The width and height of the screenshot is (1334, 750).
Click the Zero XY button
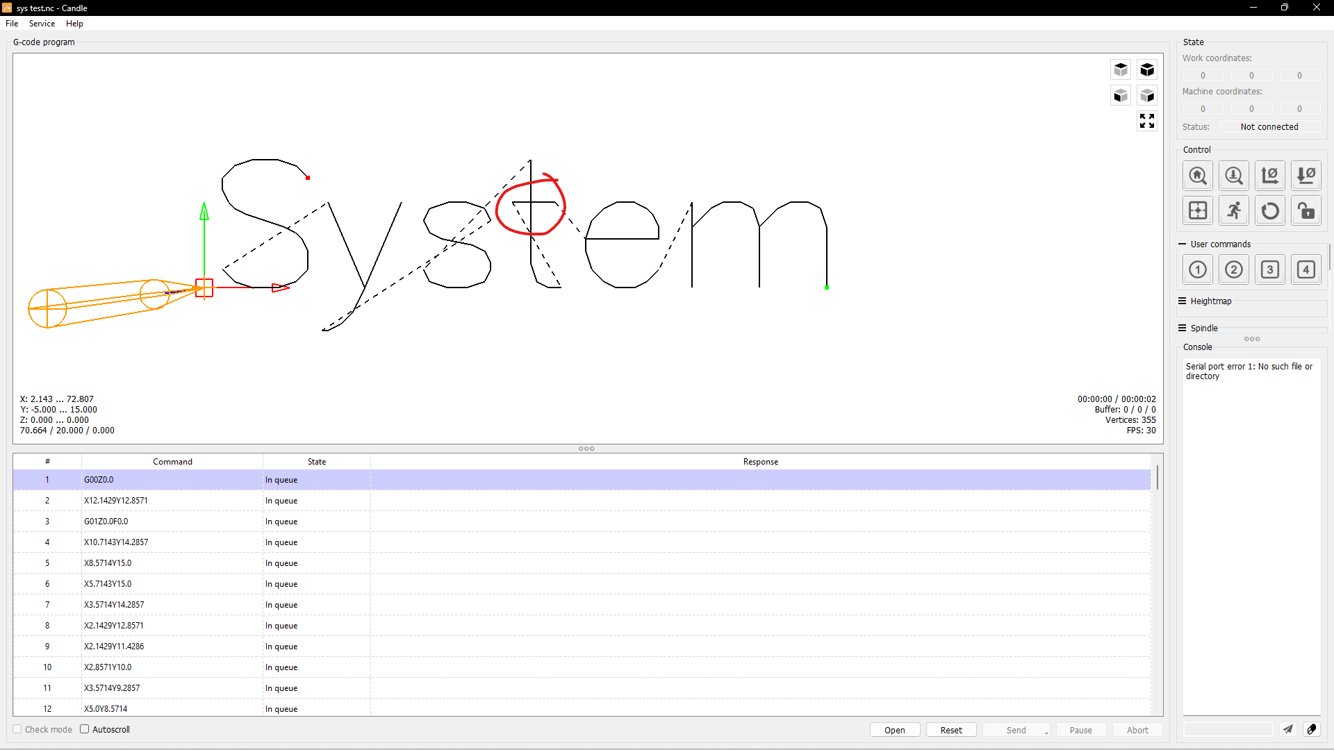pyautogui.click(x=1269, y=176)
